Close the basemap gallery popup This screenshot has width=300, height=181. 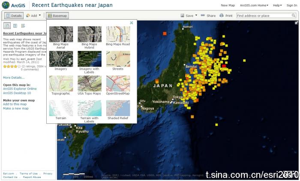[131, 23]
